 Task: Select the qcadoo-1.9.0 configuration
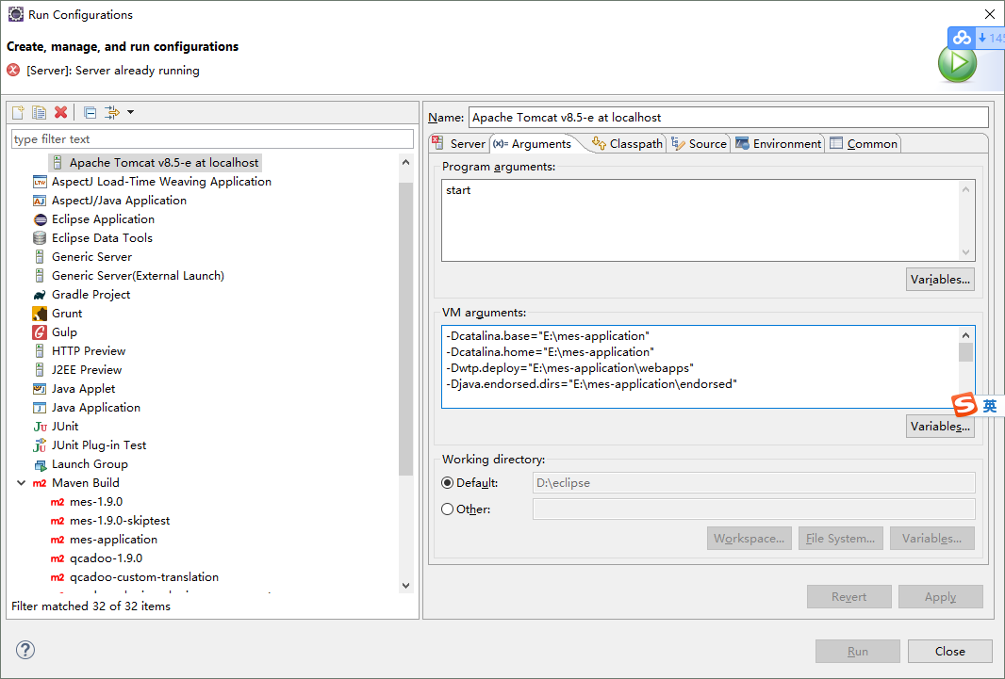(x=106, y=558)
